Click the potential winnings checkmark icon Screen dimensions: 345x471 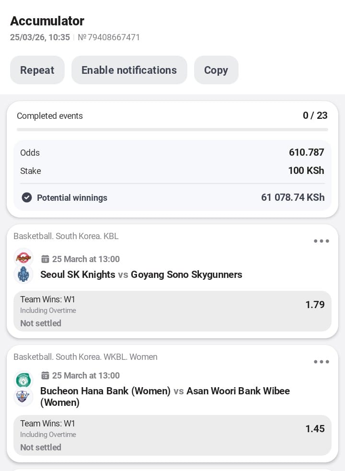click(x=27, y=197)
